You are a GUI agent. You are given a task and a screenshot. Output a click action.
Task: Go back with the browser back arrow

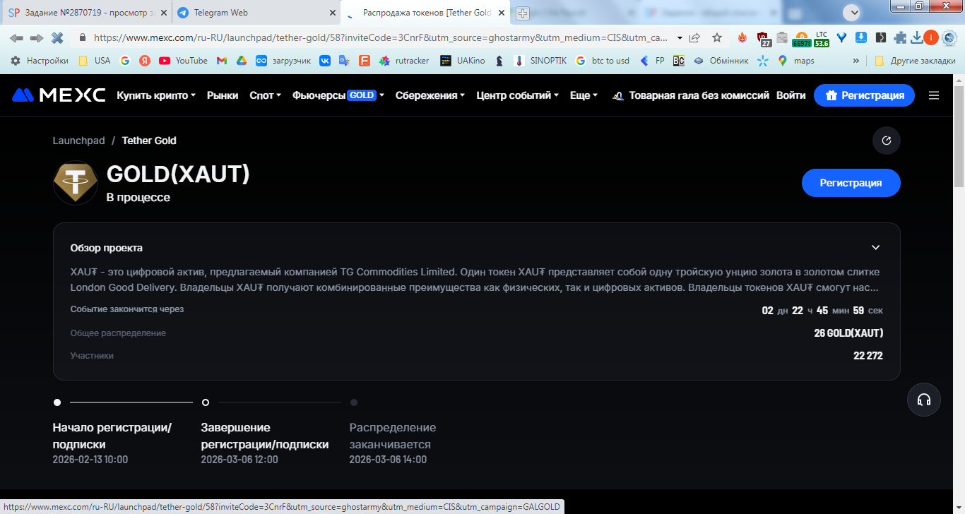point(16,38)
